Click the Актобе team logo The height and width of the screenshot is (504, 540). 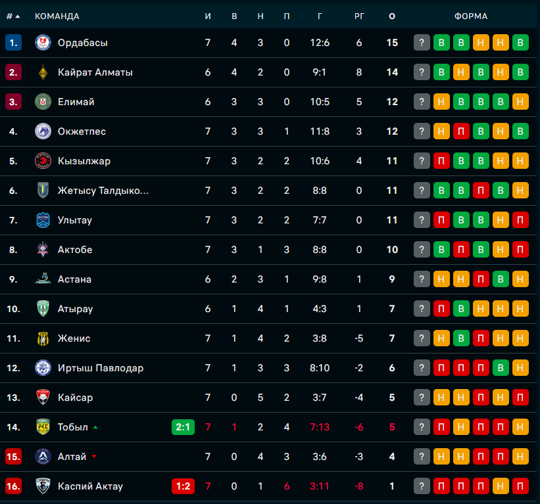[x=43, y=250]
